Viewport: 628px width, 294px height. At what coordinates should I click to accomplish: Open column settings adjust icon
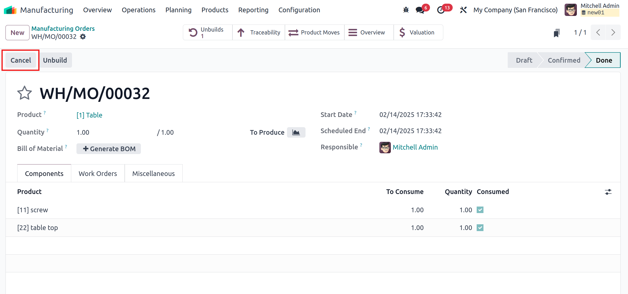point(608,192)
